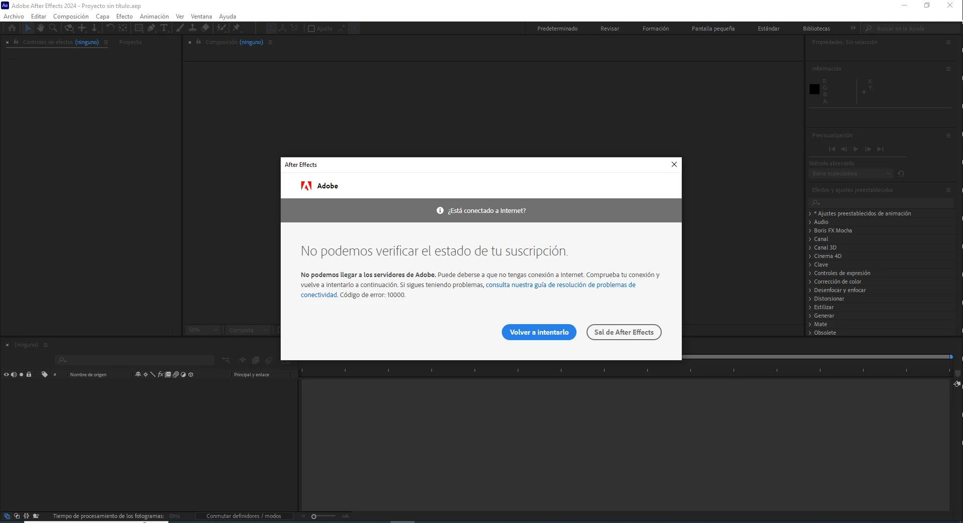This screenshot has height=523, width=963.
Task: Expand the Cinema 4D category
Action: (810, 256)
